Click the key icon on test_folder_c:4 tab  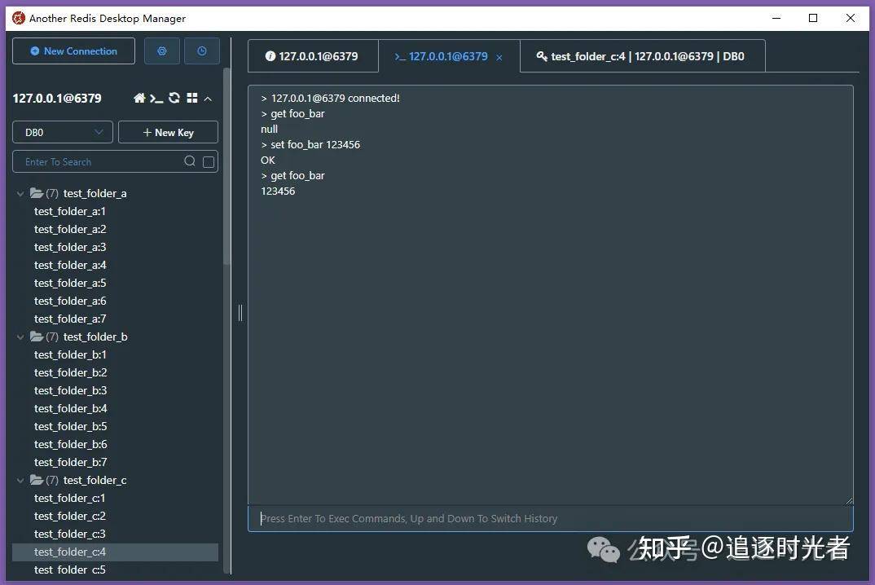(541, 56)
